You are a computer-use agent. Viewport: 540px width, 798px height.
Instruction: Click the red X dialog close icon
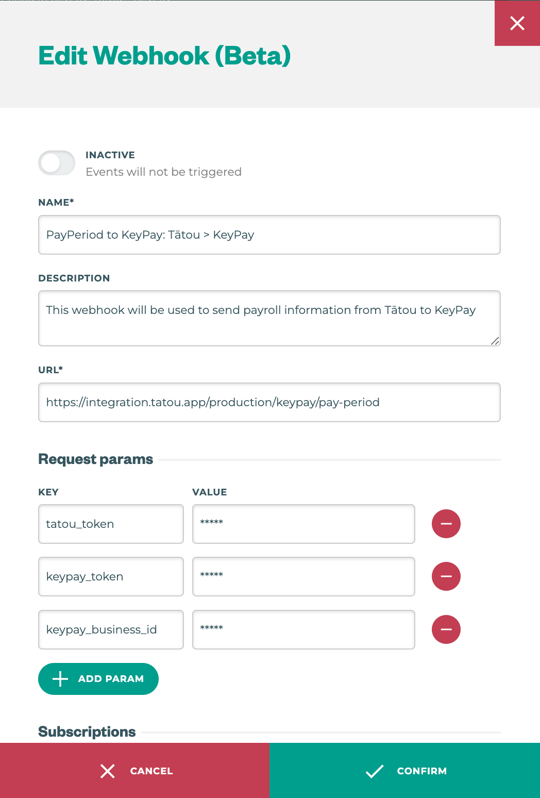[x=517, y=23]
